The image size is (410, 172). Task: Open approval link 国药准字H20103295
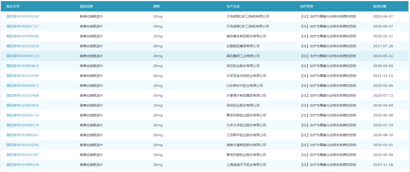23,145
